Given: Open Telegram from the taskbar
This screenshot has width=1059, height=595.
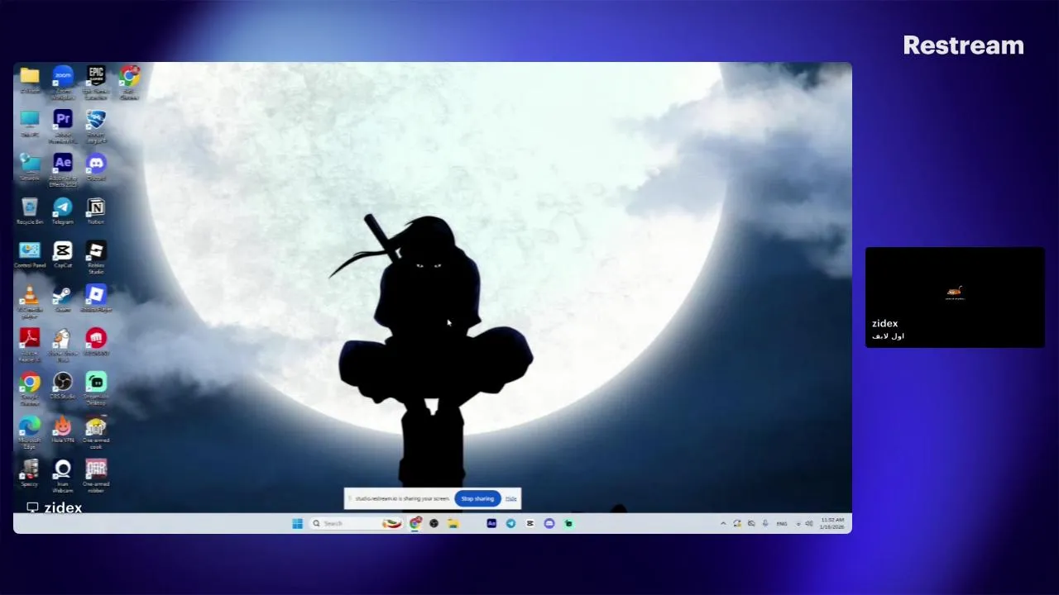Looking at the screenshot, I should 510,523.
